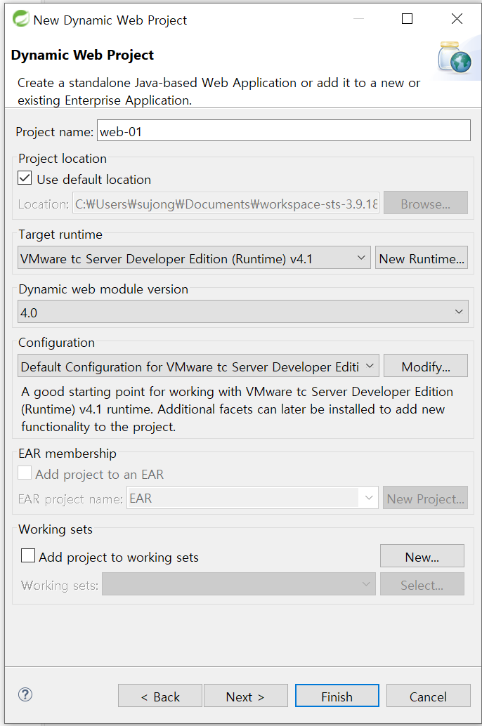Screen dimensions: 482x726
Task: Go to the Next > wizard page
Action: coord(246,696)
